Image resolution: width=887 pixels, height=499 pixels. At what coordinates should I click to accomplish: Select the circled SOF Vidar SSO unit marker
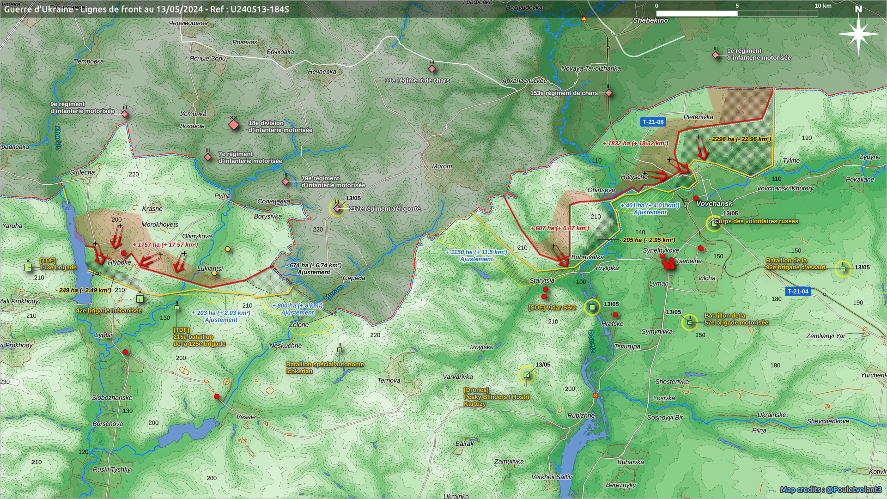click(x=592, y=307)
